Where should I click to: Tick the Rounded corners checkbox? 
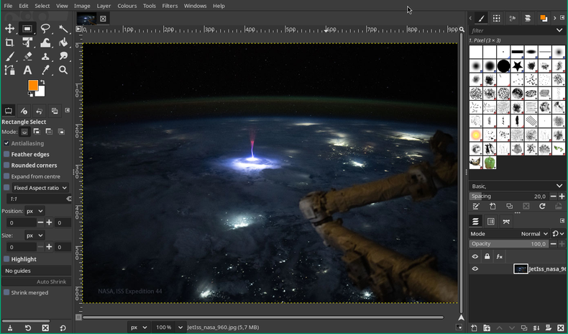(x=6, y=165)
